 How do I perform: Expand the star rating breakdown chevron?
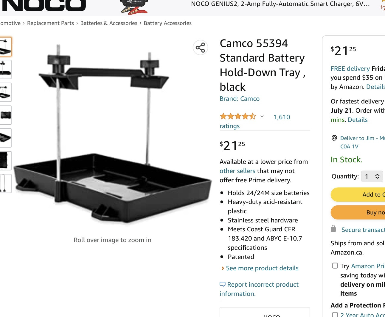pyautogui.click(x=262, y=116)
